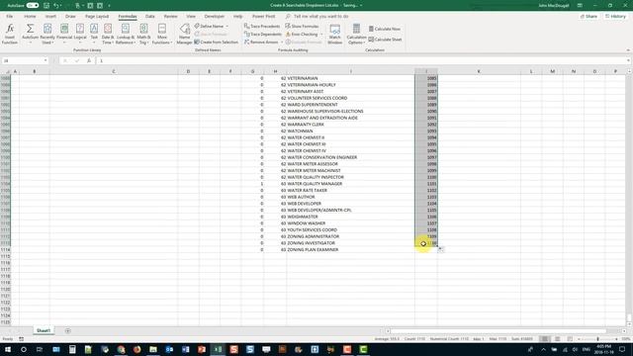Click the History button
633x356 pixels.
(615, 16)
